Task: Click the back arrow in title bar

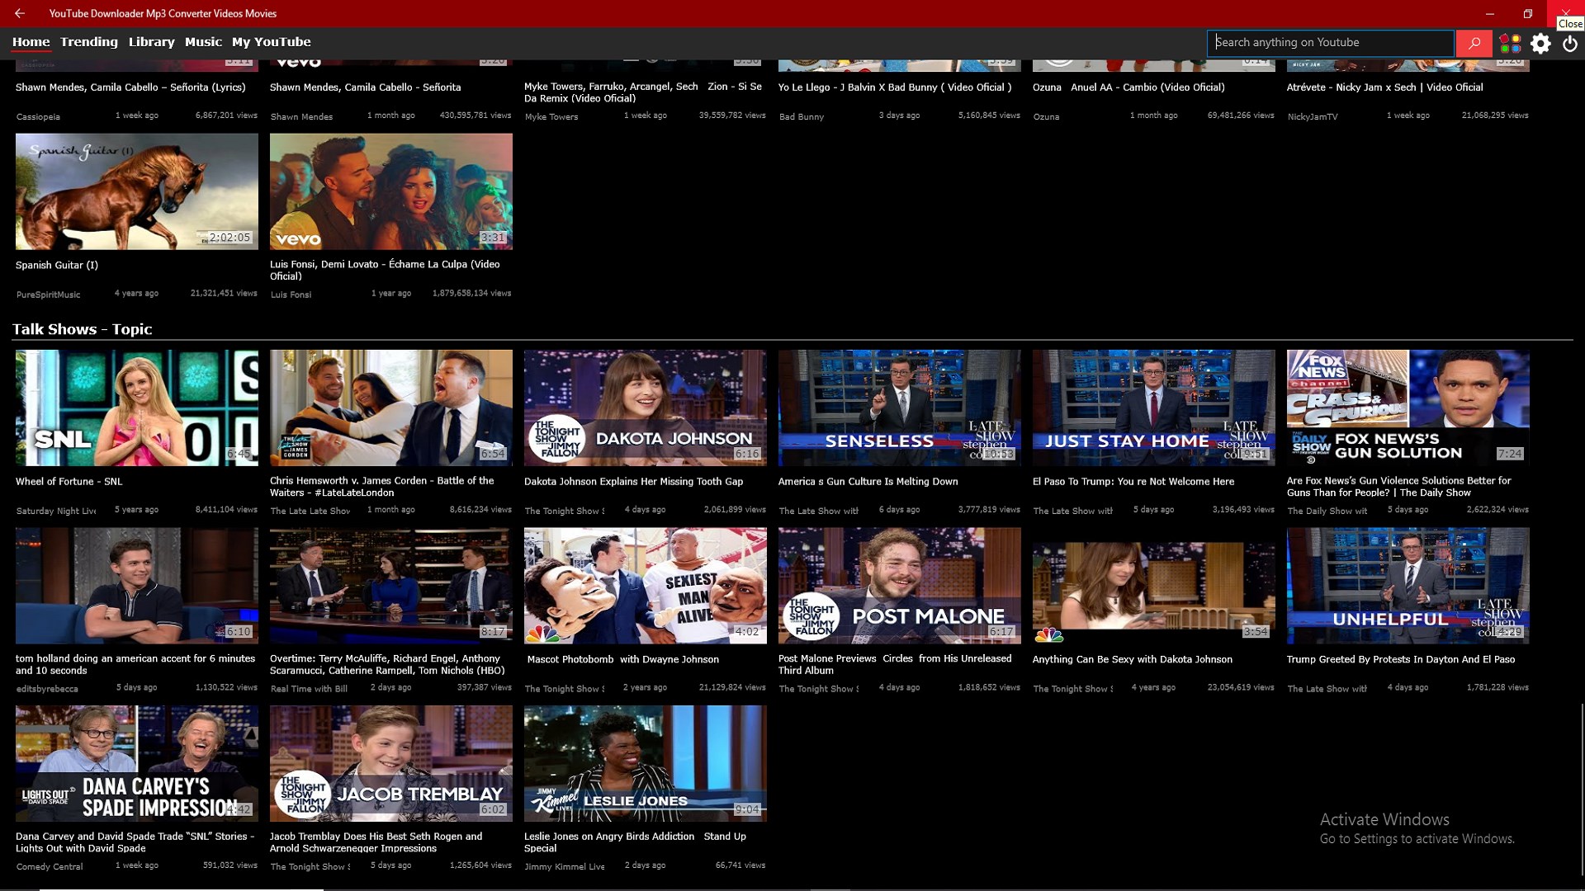Action: (19, 13)
